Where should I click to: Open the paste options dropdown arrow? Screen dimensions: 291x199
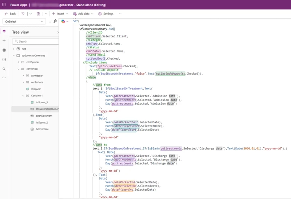46,14
